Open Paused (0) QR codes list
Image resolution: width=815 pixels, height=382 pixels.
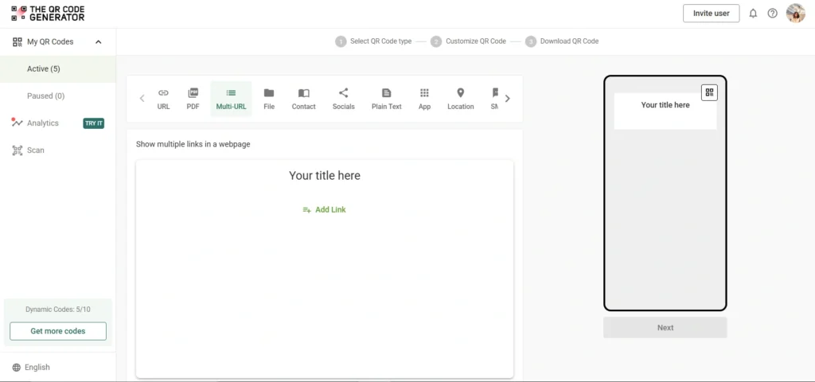coord(45,96)
